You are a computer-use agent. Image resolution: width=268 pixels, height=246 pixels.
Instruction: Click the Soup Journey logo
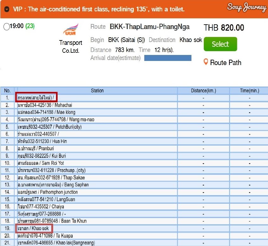tap(246, 7)
